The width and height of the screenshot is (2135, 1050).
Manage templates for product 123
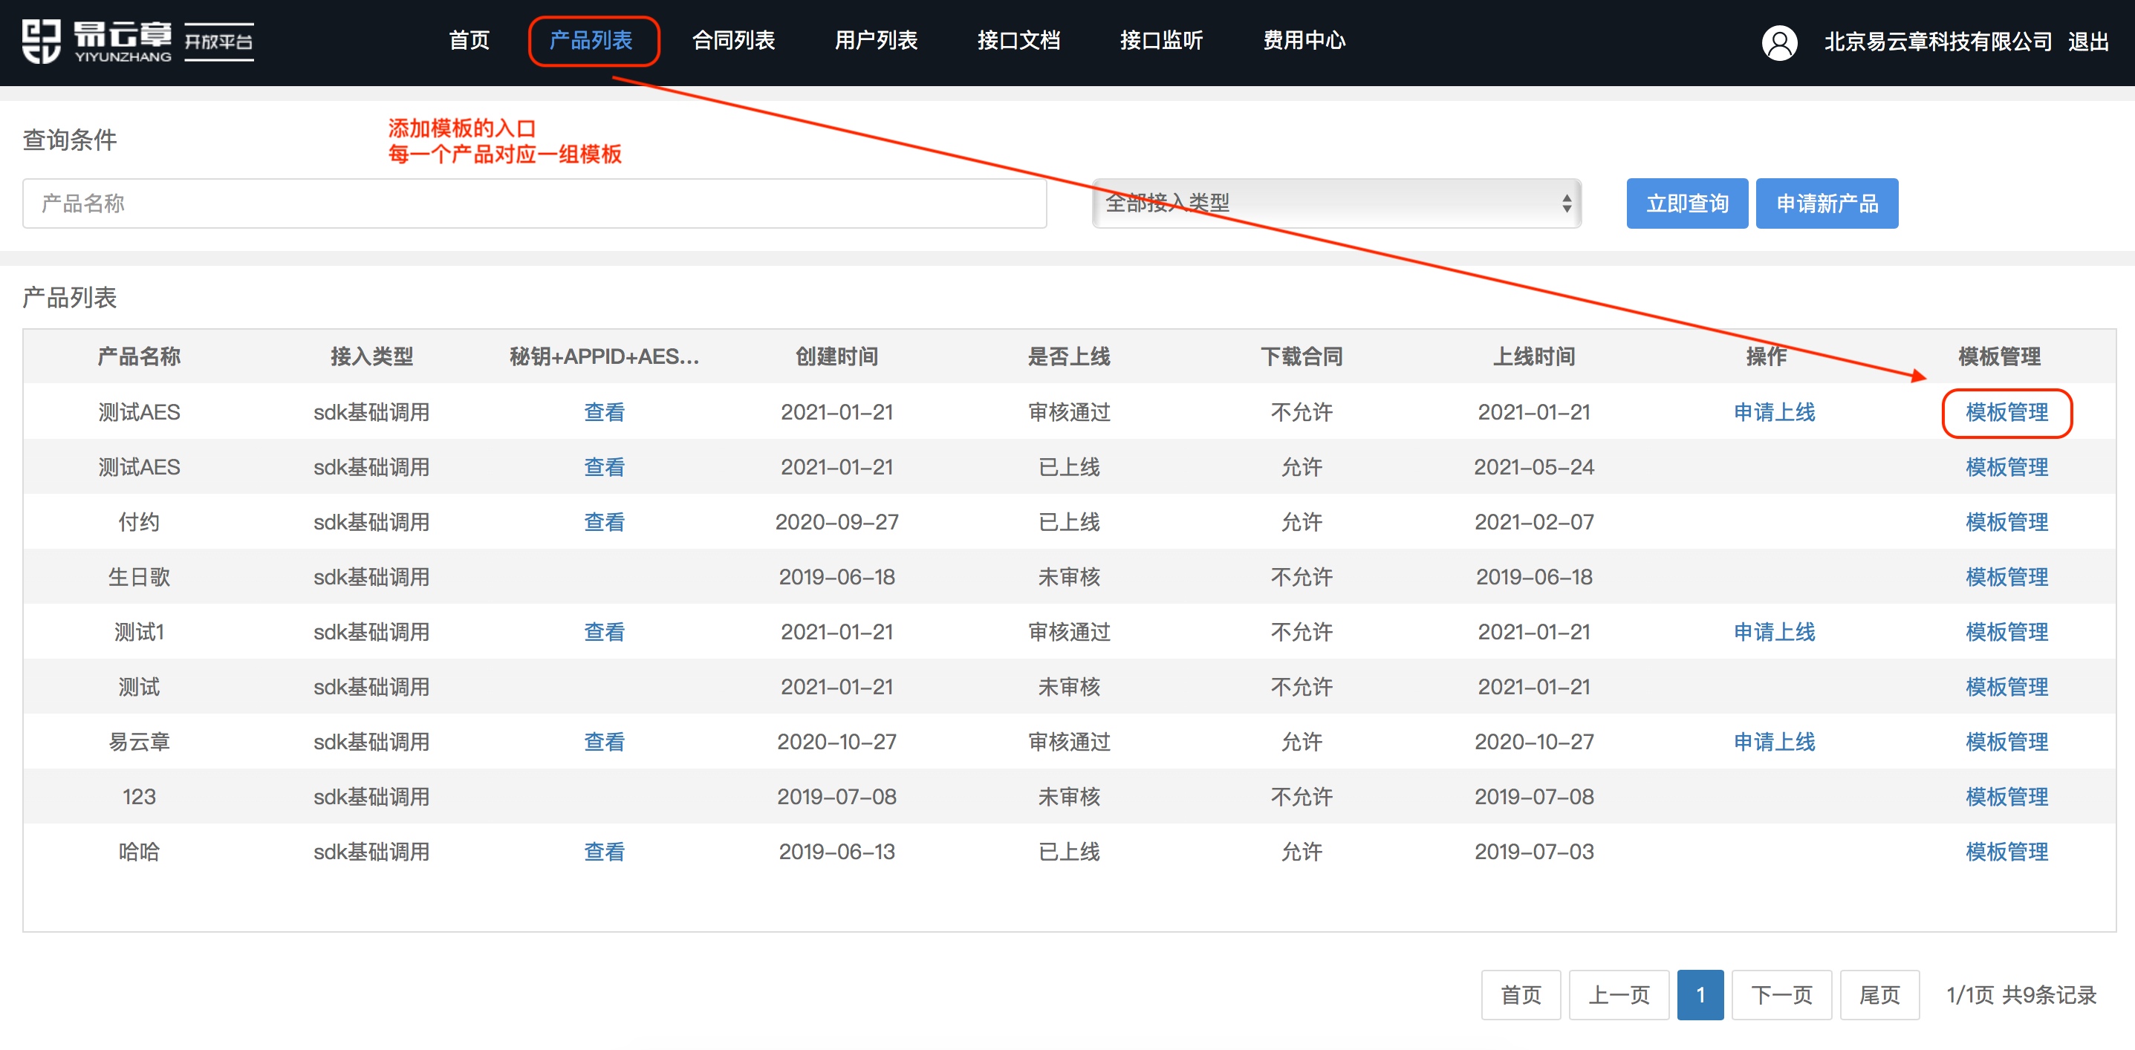(2006, 796)
